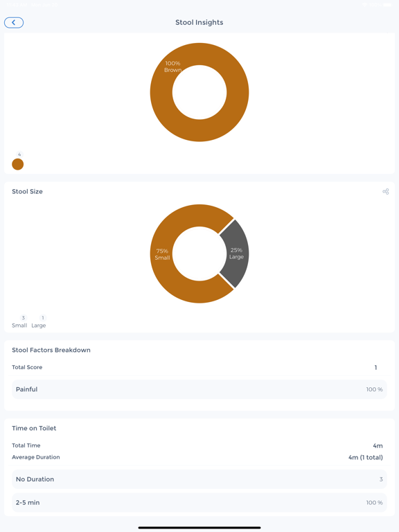
Task: Open the No Duration row
Action: click(199, 479)
